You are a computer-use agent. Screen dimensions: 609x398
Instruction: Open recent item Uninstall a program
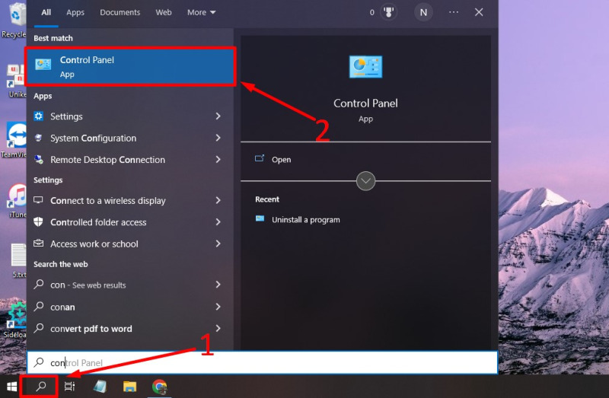(x=305, y=220)
